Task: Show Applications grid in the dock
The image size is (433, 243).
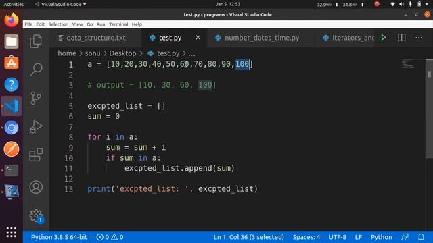Action: [12, 232]
